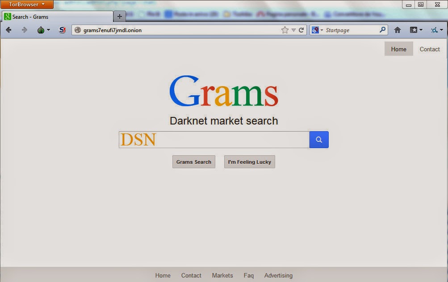Open the URL history dropdown arrow

coord(293,30)
